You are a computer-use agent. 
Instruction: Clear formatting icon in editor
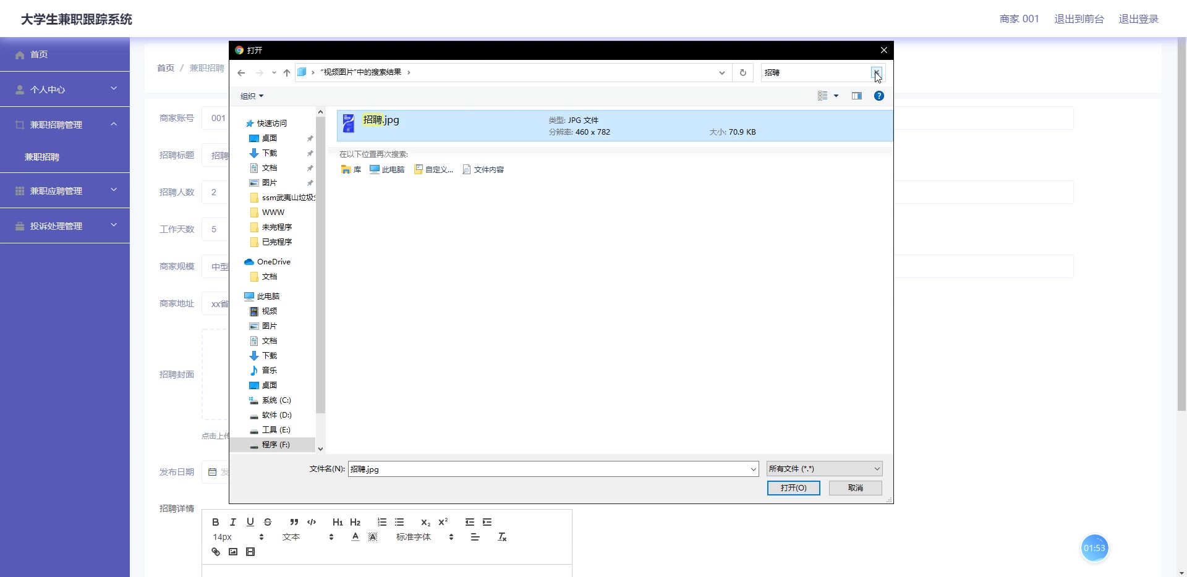click(502, 537)
